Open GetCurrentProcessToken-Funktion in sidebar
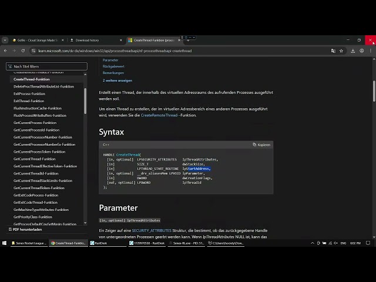Viewport: 376px width, 282px height. pos(39,152)
